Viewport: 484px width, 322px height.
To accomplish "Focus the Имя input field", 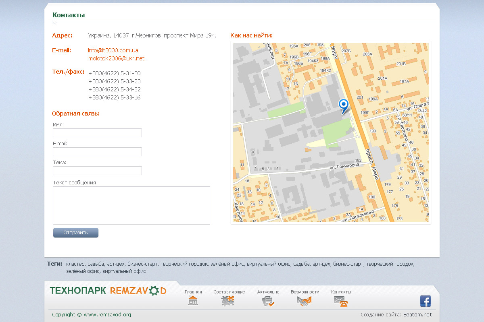I will (x=97, y=133).
